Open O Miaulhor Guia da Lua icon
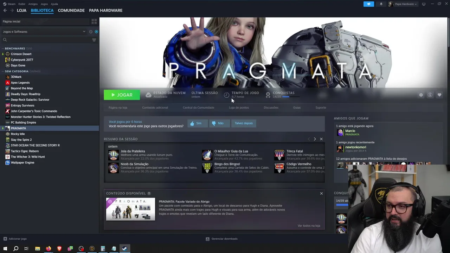The image size is (450, 253). pos(207,155)
